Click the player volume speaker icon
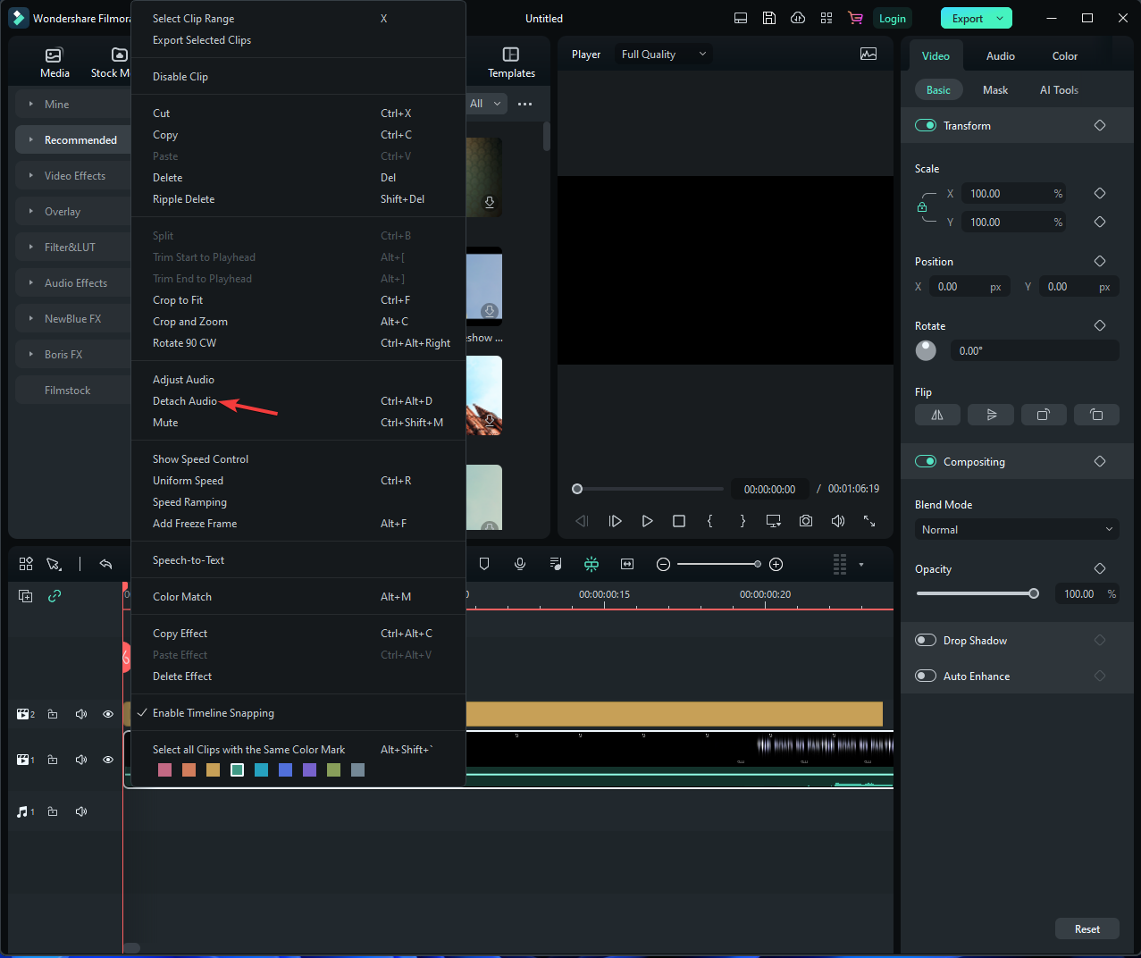The height and width of the screenshot is (958, 1141). coord(838,521)
